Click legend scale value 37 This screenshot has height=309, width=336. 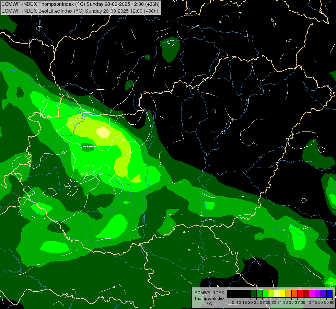(297, 302)
